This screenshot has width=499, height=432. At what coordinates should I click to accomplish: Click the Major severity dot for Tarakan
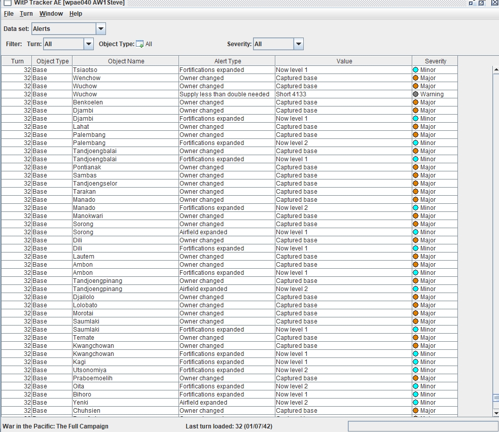pyautogui.click(x=416, y=192)
